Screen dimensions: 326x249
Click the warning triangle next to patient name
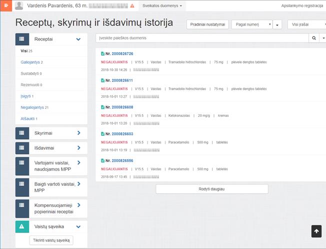132,6
